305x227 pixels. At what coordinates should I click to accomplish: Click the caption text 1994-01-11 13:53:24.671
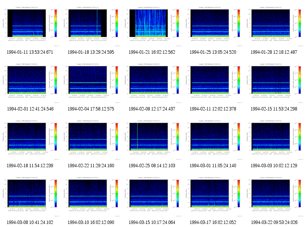30,52
